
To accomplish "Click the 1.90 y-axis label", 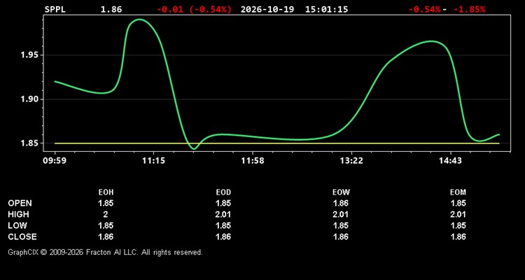I will (28, 99).
